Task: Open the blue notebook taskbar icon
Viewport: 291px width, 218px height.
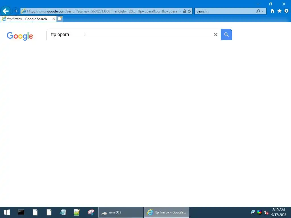Action: [x=63, y=212]
